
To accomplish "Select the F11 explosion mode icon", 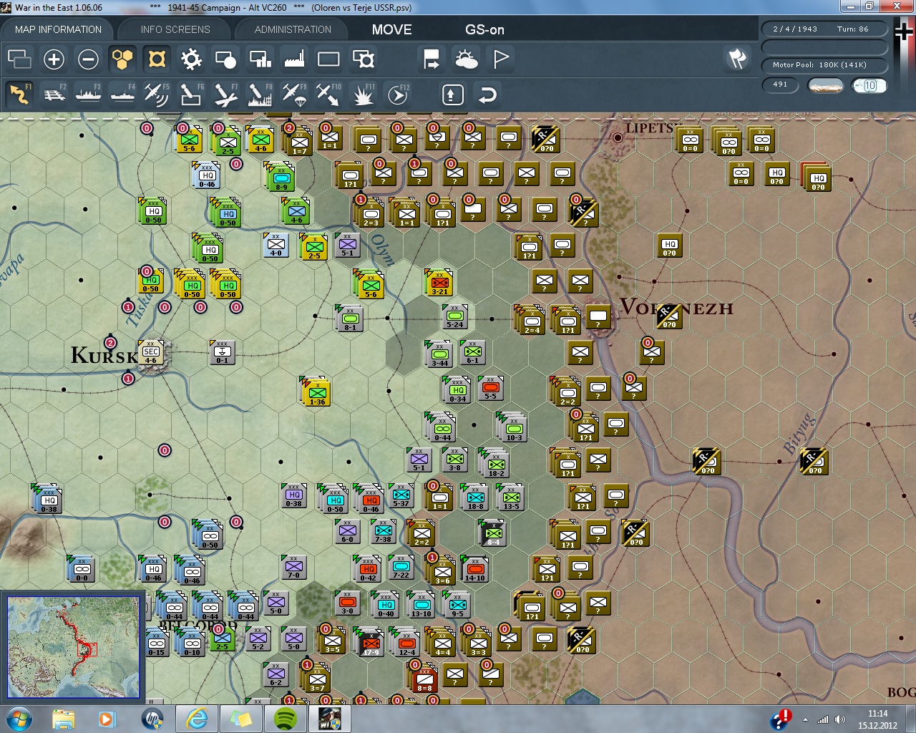I will [x=364, y=94].
